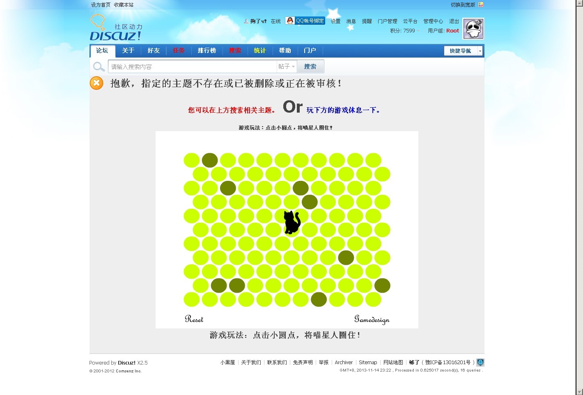
Task: Click the 关于我们 footer link
Action: coord(251,363)
